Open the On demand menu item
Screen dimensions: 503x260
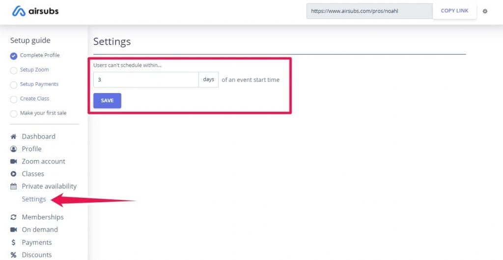[40, 230]
